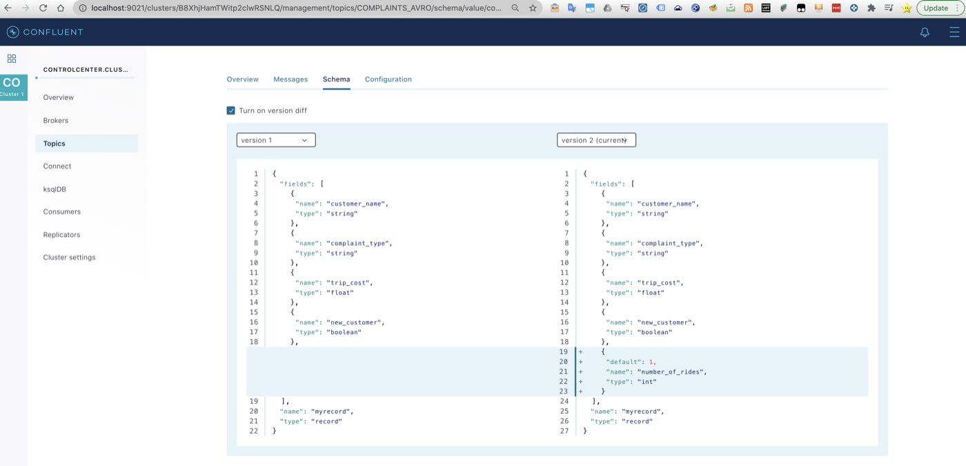
Task: Open the clusters grid icon in sidebar
Action: [x=12, y=59]
